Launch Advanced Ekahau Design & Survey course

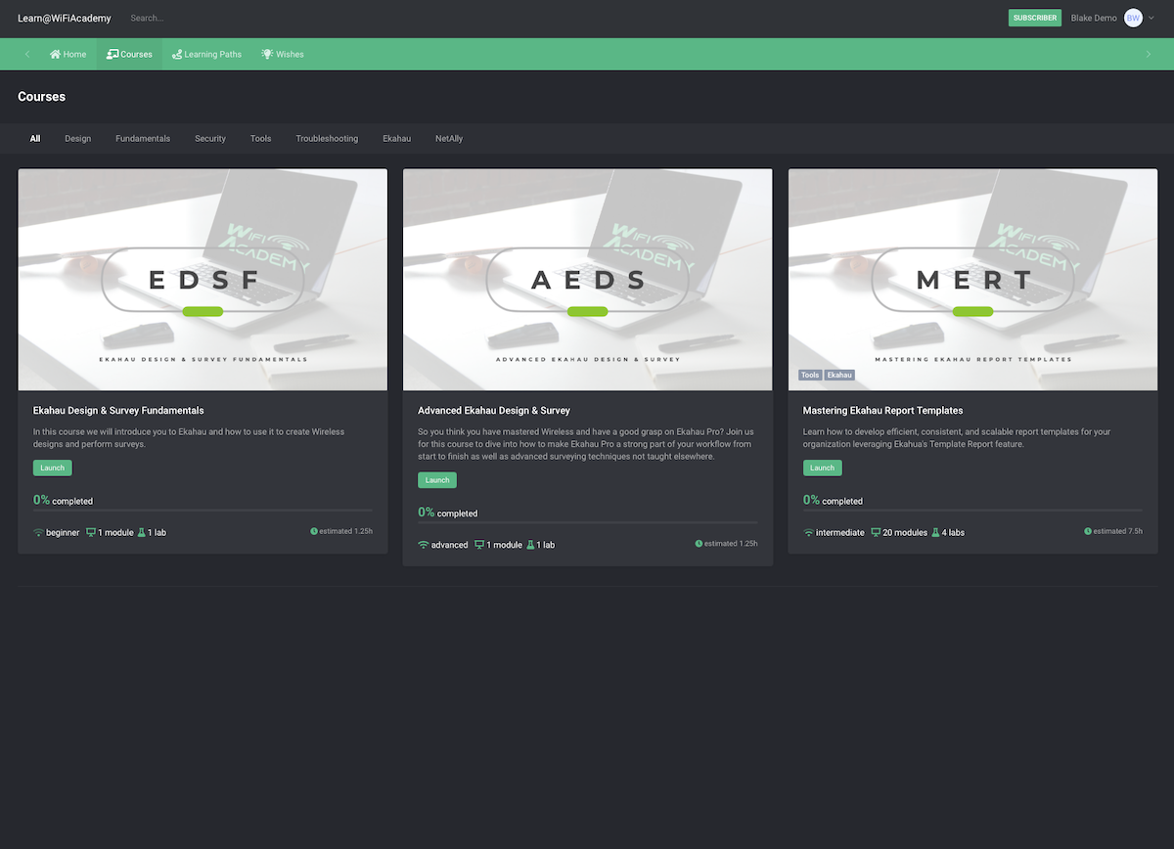(437, 480)
